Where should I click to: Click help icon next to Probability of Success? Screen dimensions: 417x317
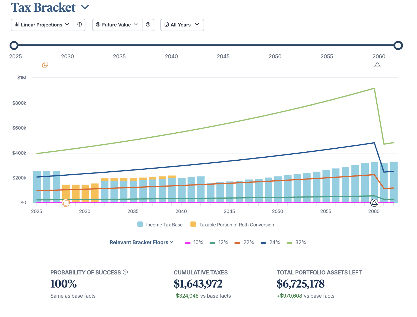point(125,272)
